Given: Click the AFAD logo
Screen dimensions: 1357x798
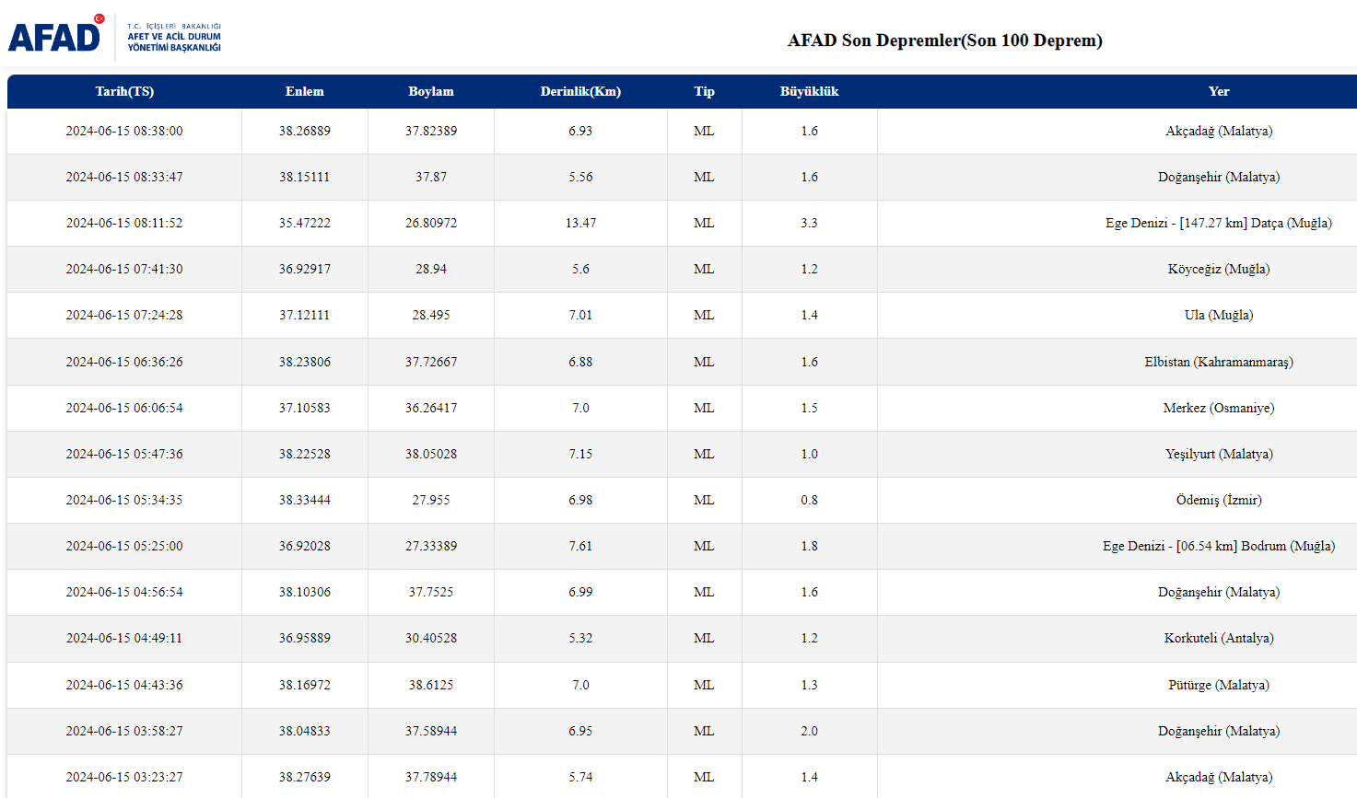Looking at the screenshot, I should pyautogui.click(x=115, y=35).
